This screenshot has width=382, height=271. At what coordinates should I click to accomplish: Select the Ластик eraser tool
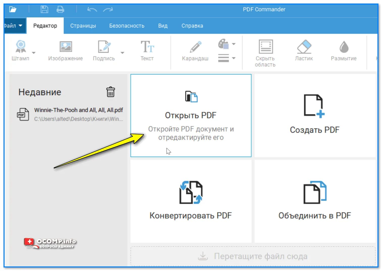tap(304, 50)
